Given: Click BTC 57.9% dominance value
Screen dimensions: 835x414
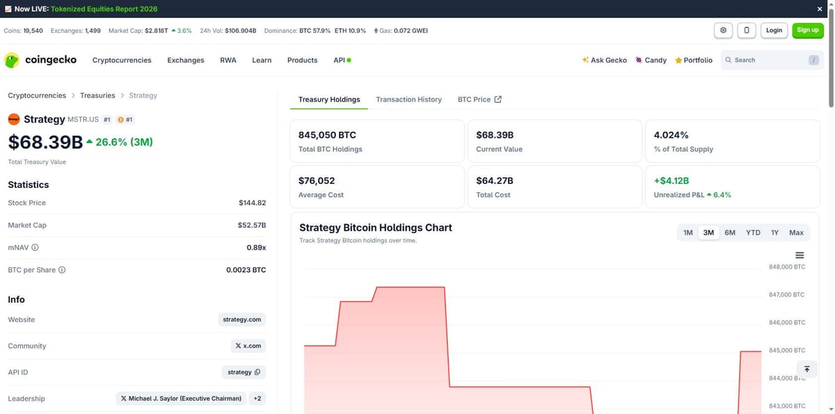Looking at the screenshot, I should coord(315,31).
